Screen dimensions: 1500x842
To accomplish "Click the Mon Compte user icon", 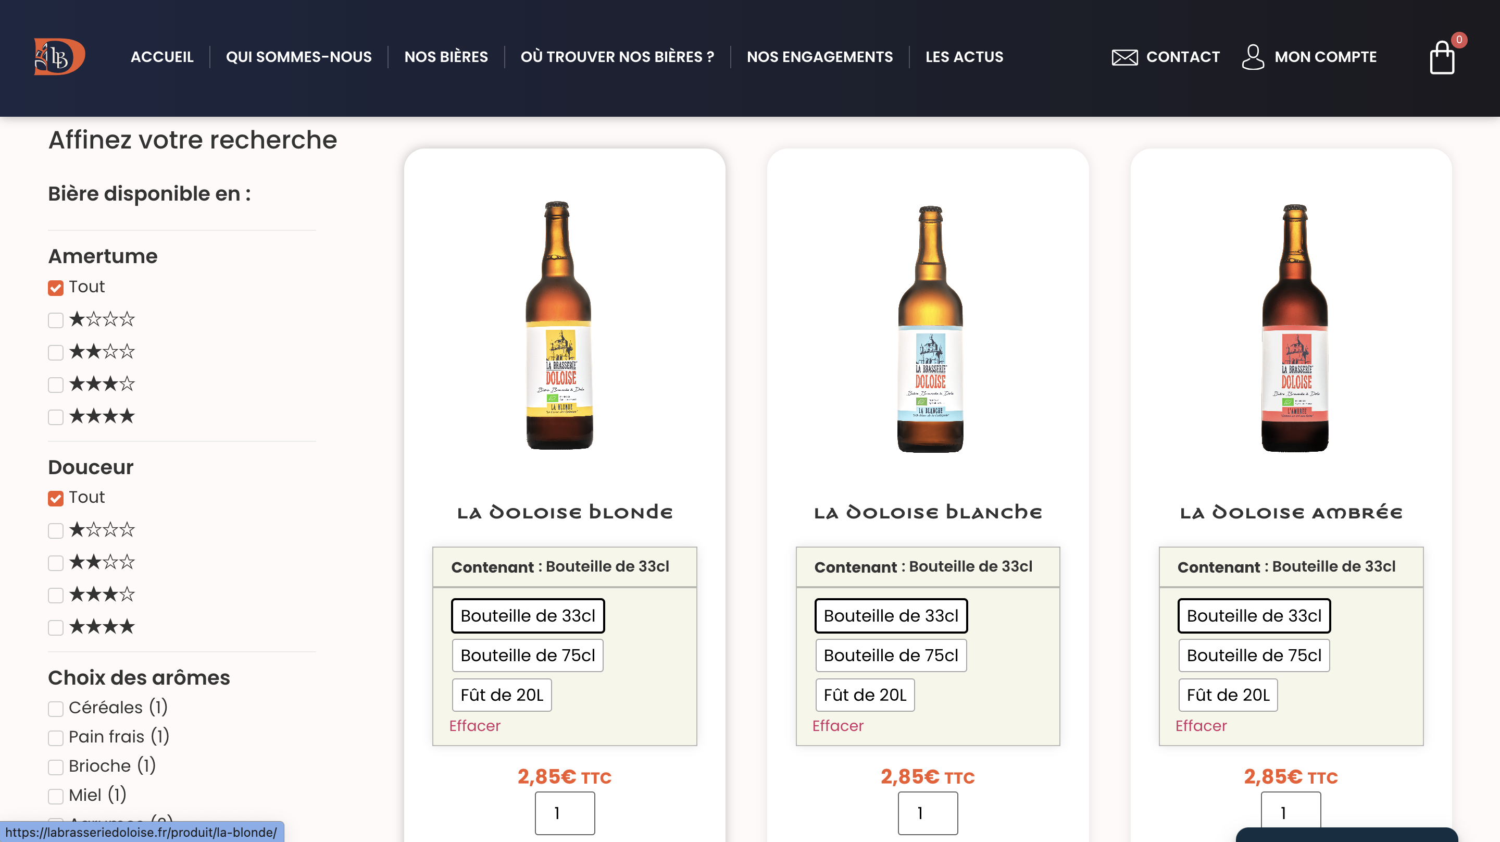I will (1253, 57).
